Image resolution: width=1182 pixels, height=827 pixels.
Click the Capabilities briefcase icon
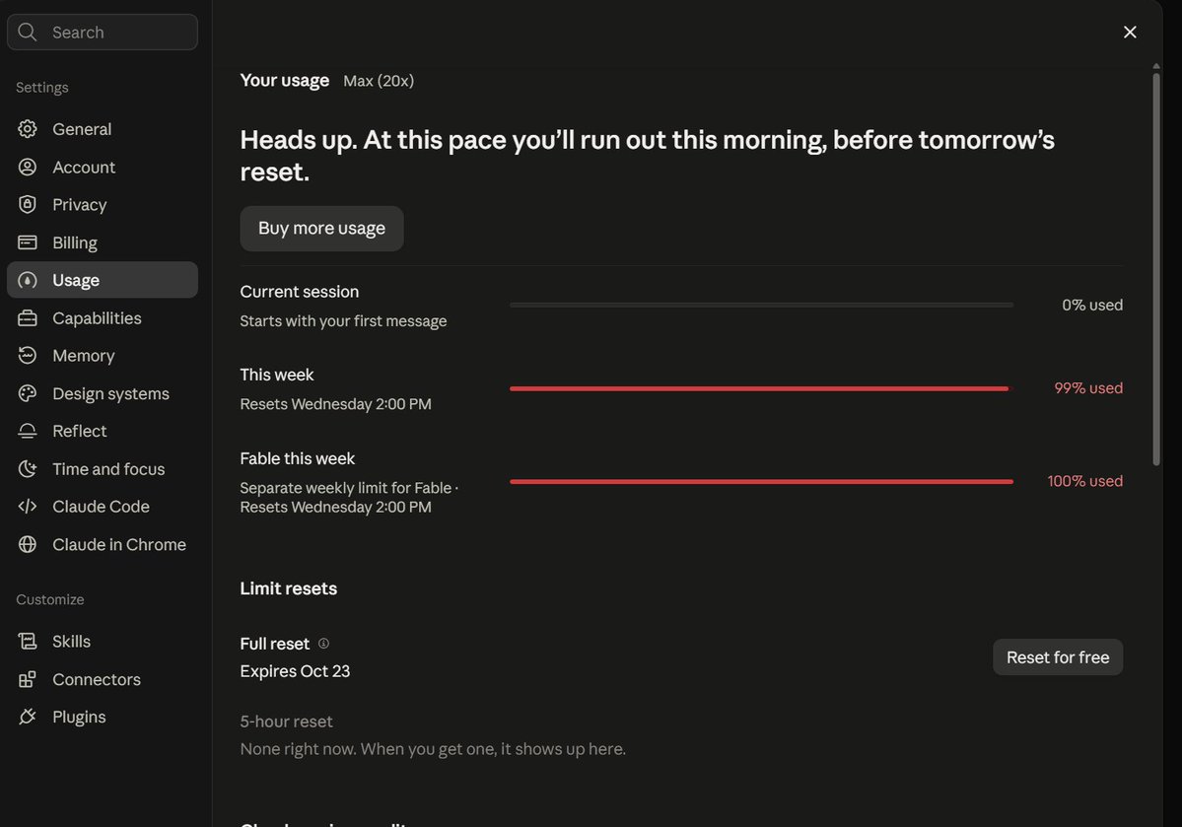(28, 318)
